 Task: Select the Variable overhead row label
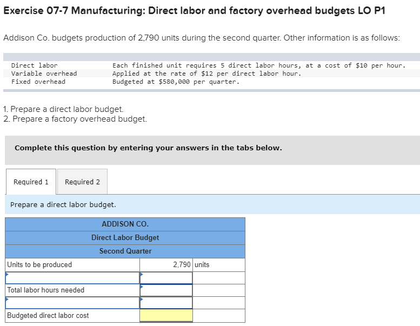tap(44, 74)
